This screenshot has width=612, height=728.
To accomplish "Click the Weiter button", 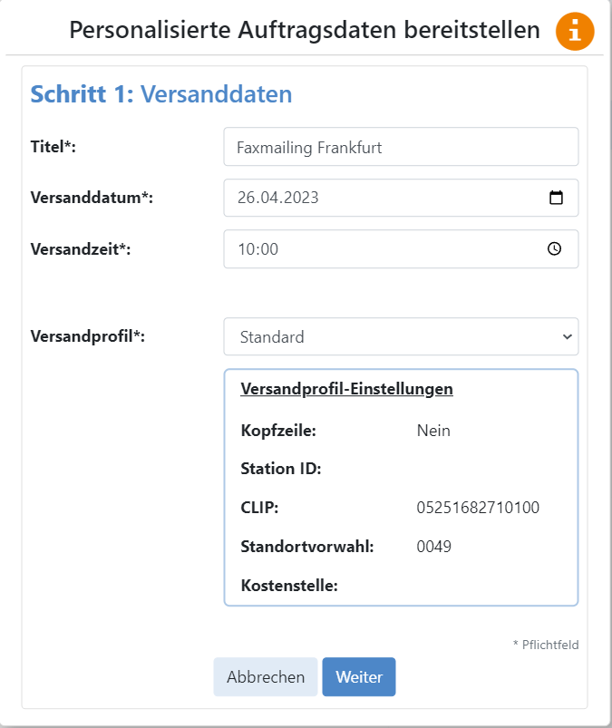I will point(359,676).
